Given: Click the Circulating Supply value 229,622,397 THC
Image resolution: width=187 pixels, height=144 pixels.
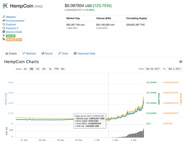Looking at the screenshot, I should click(x=136, y=25).
